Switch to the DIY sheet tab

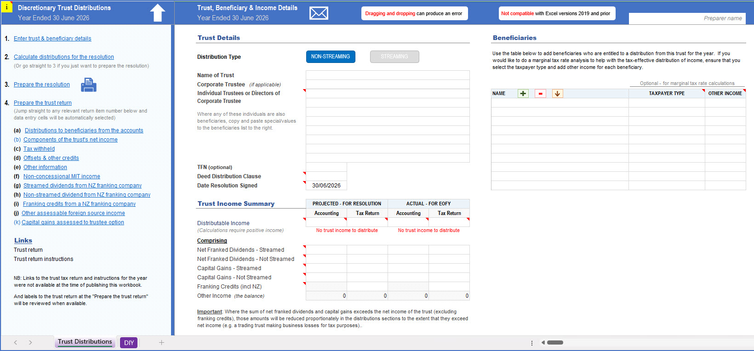[x=129, y=343]
